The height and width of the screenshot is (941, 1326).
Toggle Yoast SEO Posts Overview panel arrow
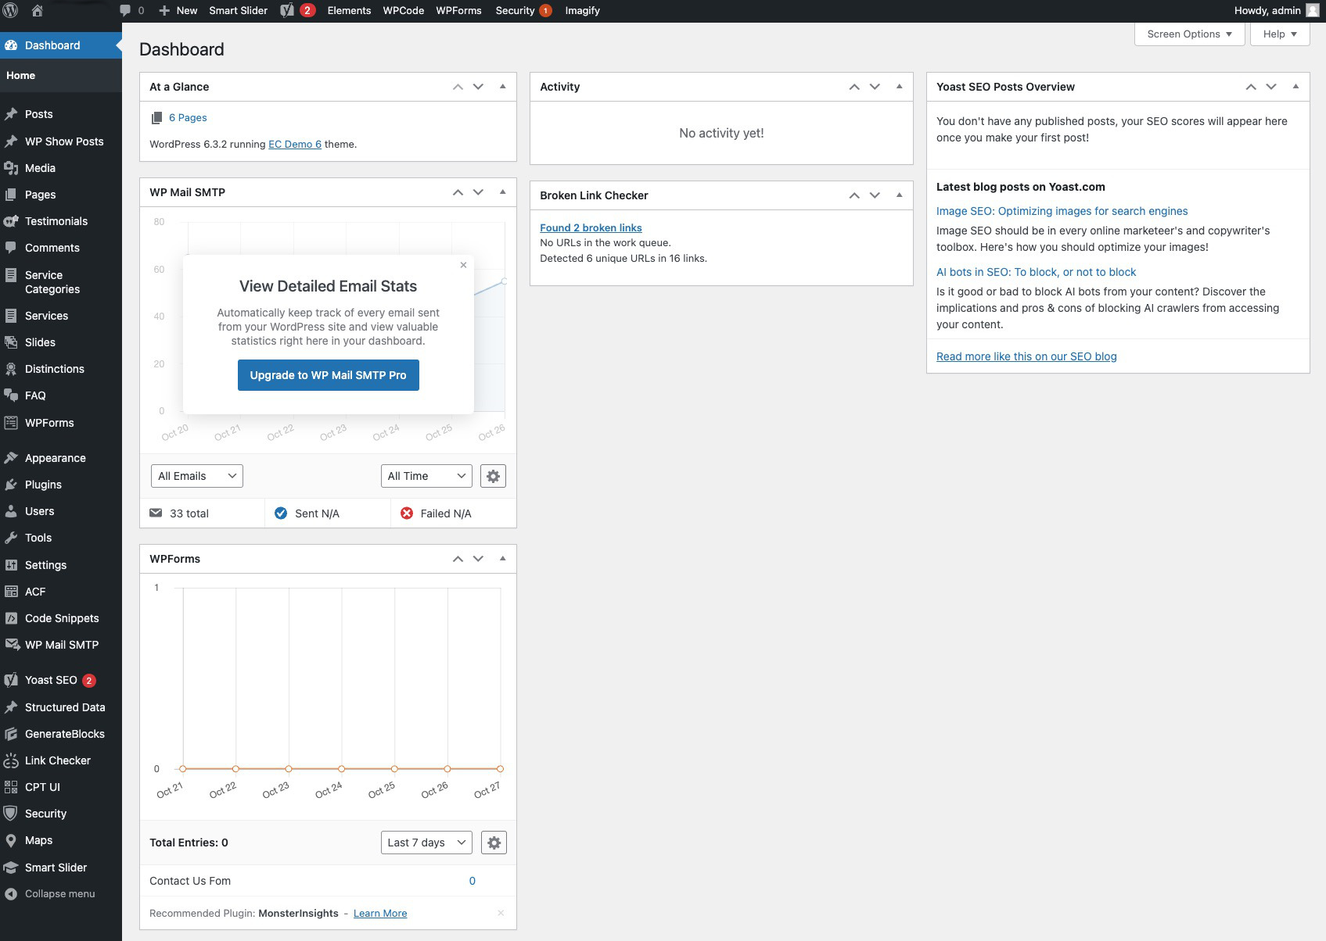[1295, 87]
